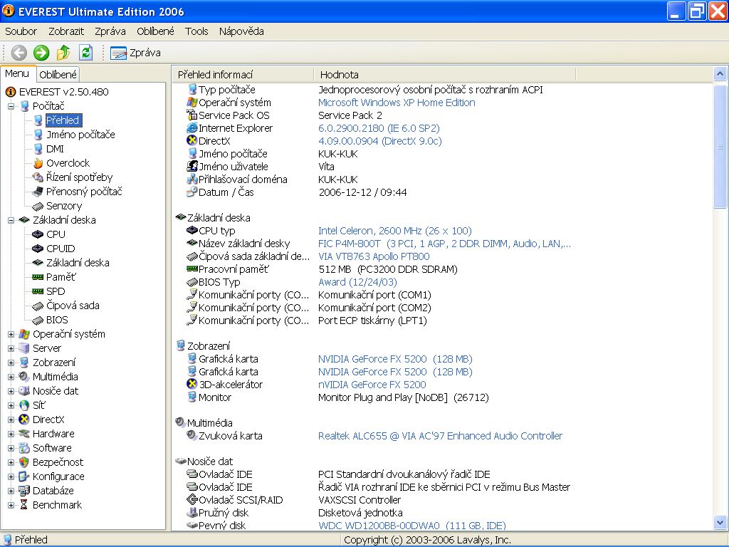The width and height of the screenshot is (729, 547).
Task: Open the Nápověda menu
Action: (241, 31)
